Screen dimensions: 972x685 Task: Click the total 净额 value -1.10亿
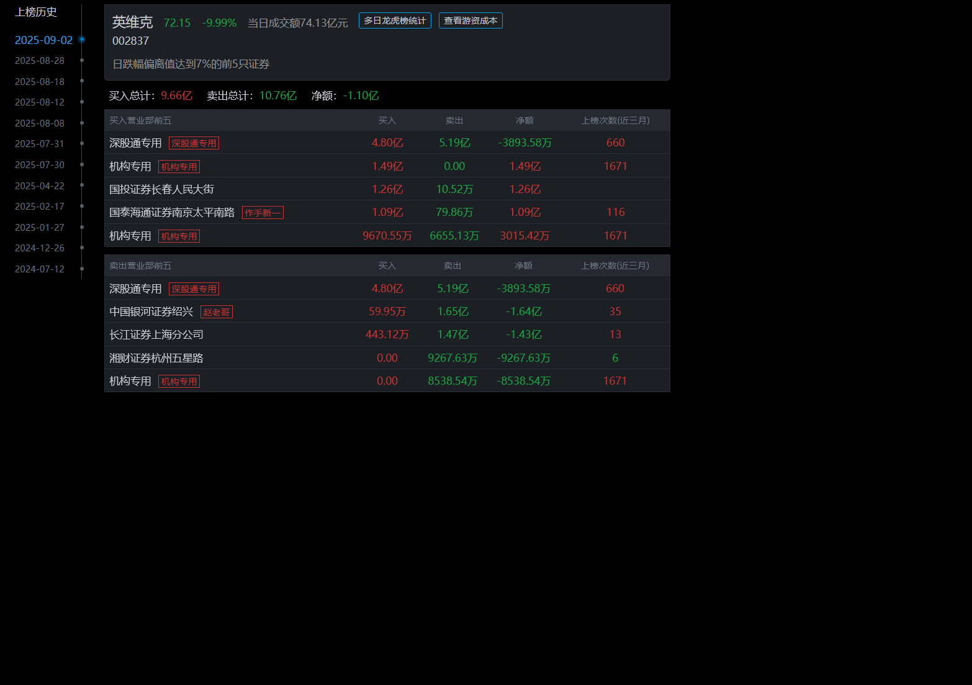361,96
